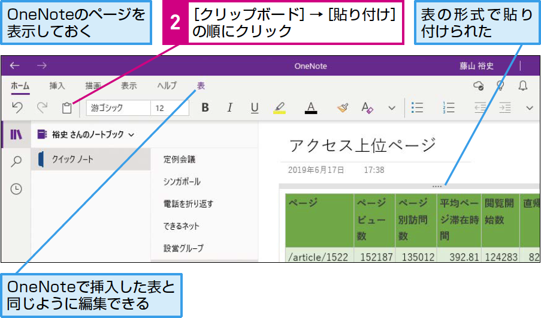Select the ページ別訪問数 header cell

point(416,220)
